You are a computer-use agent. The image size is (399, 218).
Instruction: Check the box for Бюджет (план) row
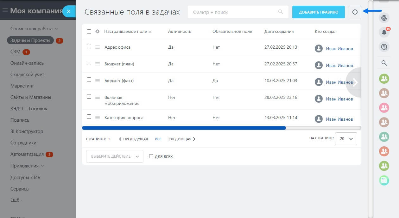pyautogui.click(x=89, y=63)
